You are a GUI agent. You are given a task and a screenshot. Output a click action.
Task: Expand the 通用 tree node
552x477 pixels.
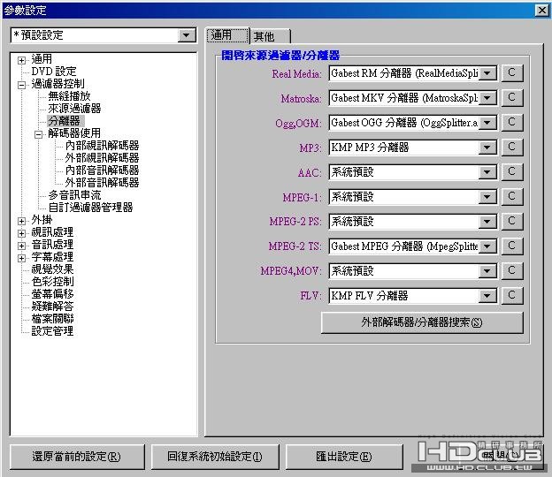21,60
